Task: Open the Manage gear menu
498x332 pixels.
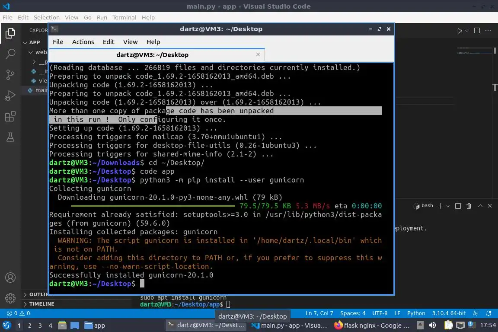Action: (10, 298)
